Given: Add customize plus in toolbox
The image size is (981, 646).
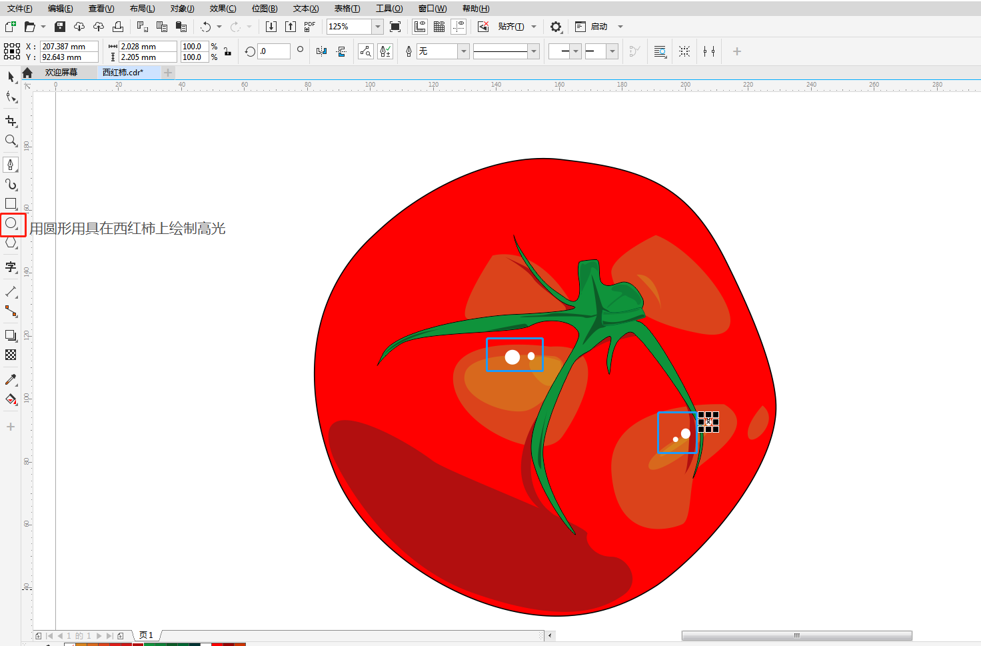Looking at the screenshot, I should (x=11, y=427).
